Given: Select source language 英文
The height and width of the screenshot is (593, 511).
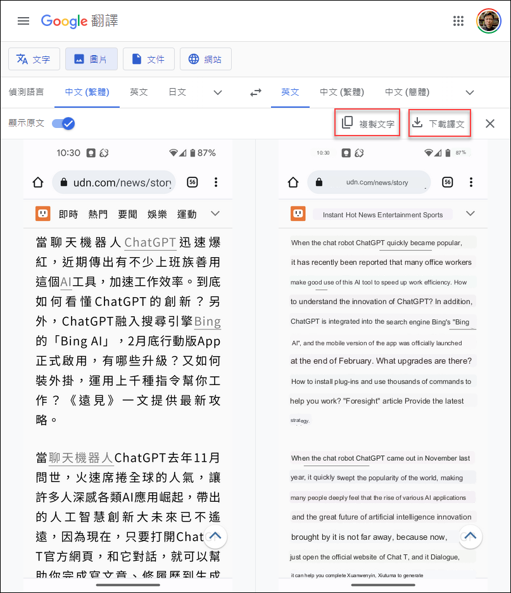Looking at the screenshot, I should click(x=139, y=92).
